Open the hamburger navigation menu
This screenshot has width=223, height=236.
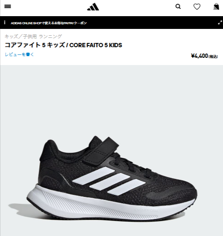point(8,6)
